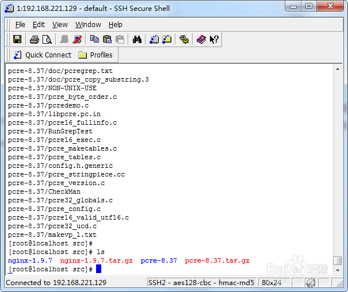
Task: Click the Quick Connect button
Action: (x=43, y=55)
